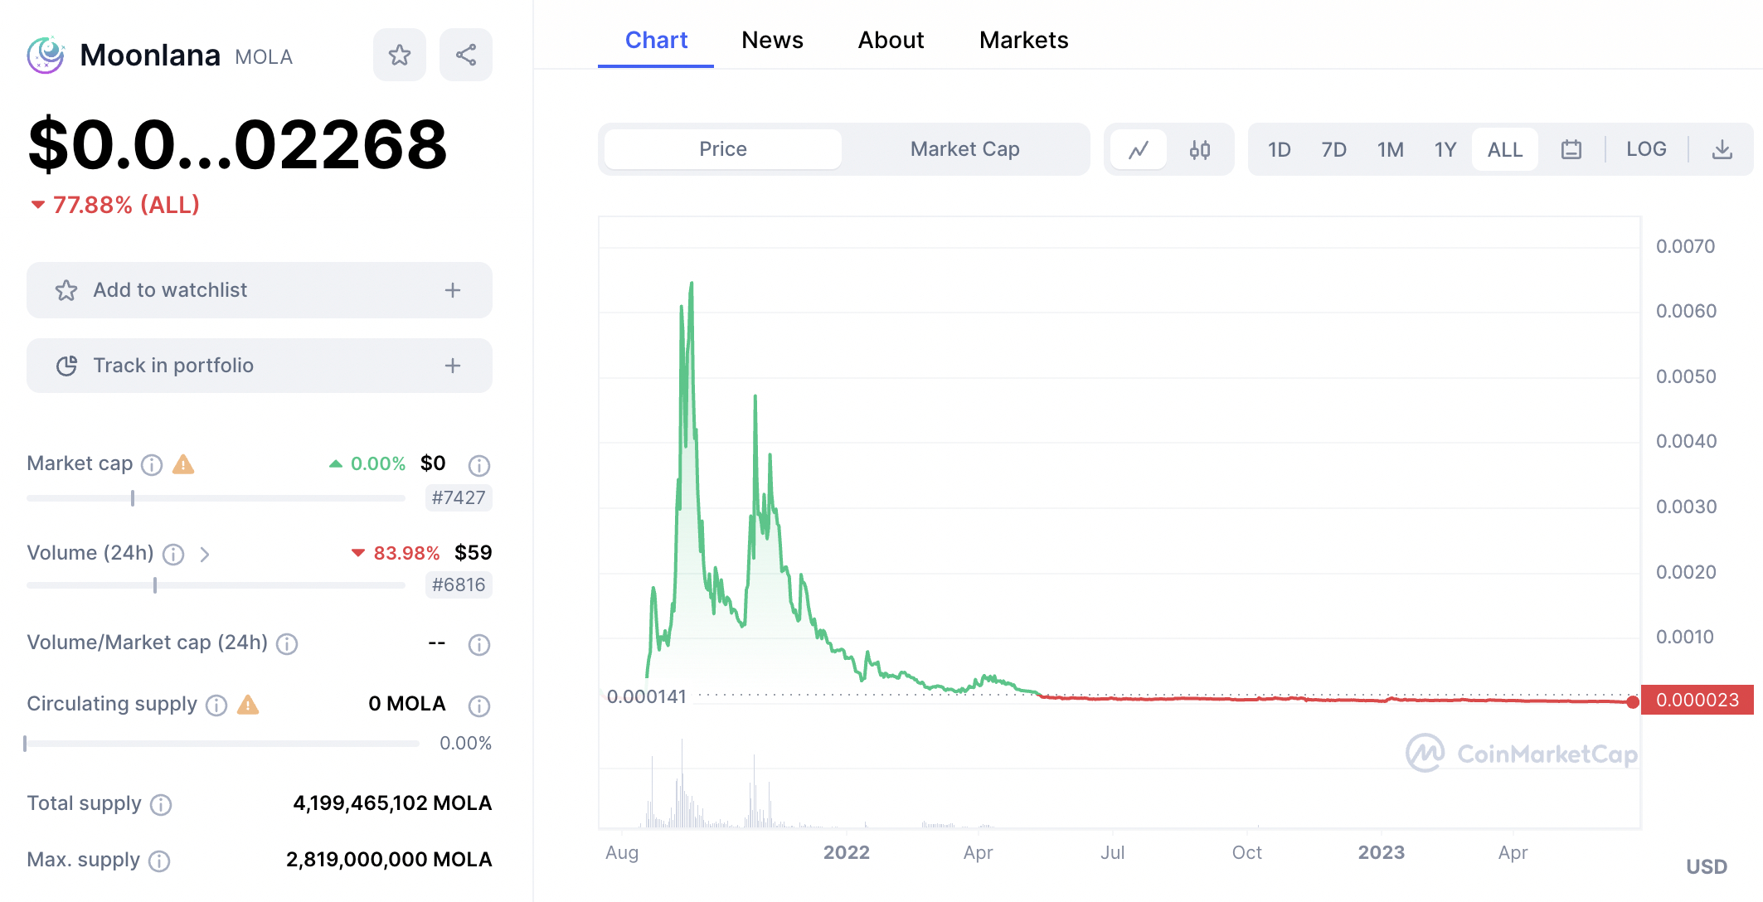Open the News tab
This screenshot has height=902, width=1763.
click(772, 40)
